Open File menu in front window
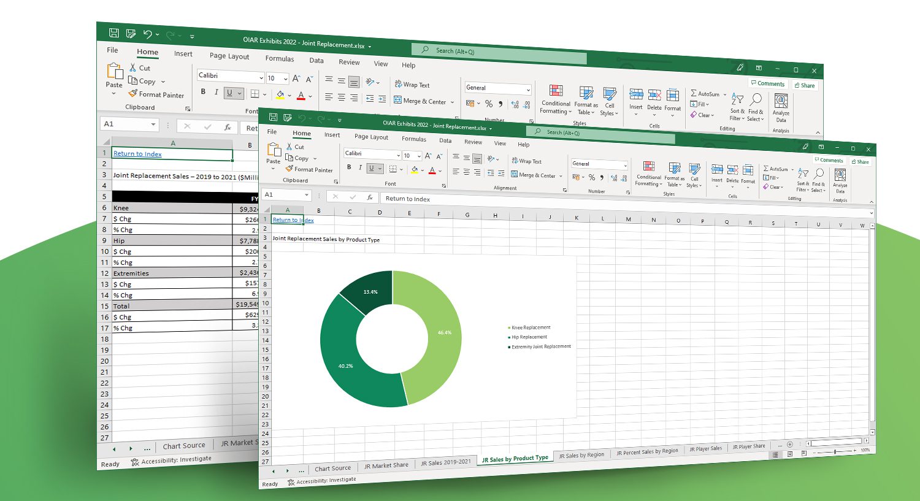920x501 pixels. coord(272,131)
